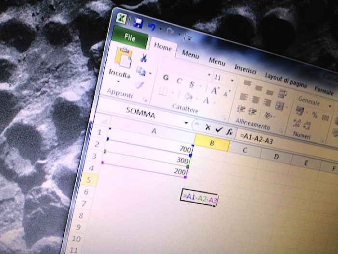The image size is (338, 254).
Task: Apply percent style with % icon
Action: tap(315, 115)
